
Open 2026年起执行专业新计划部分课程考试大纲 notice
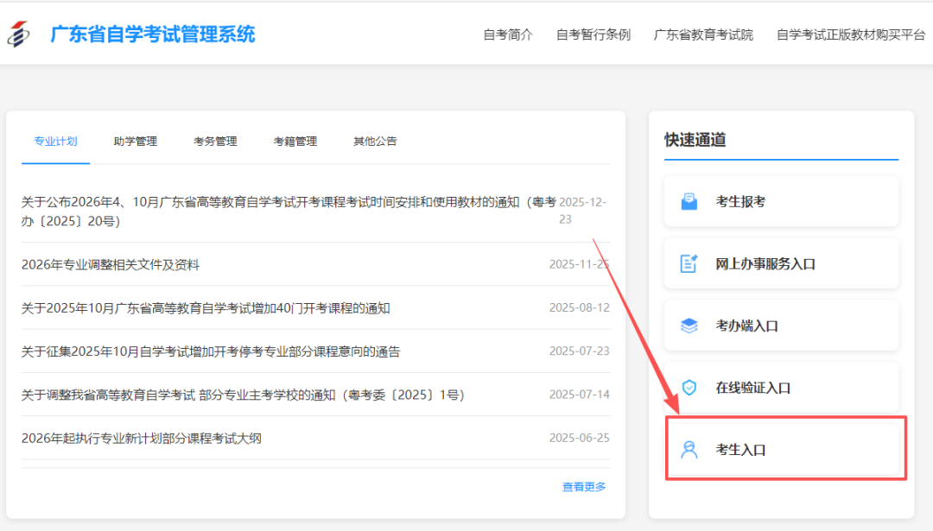[x=142, y=439]
